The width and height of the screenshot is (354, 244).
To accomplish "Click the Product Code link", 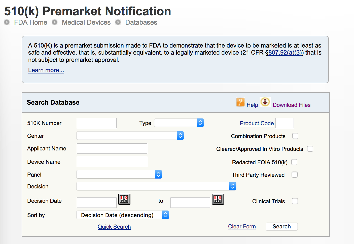I will click(257, 123).
